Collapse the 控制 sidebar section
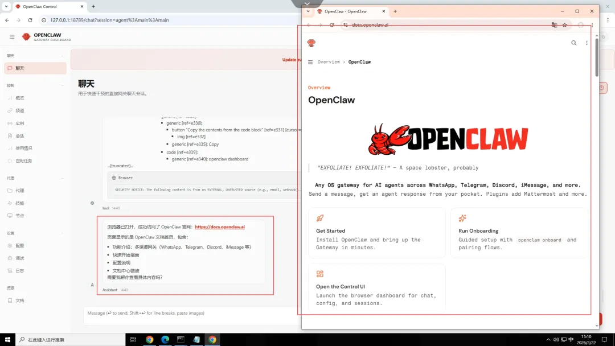This screenshot has height=346, width=615. tap(35, 85)
